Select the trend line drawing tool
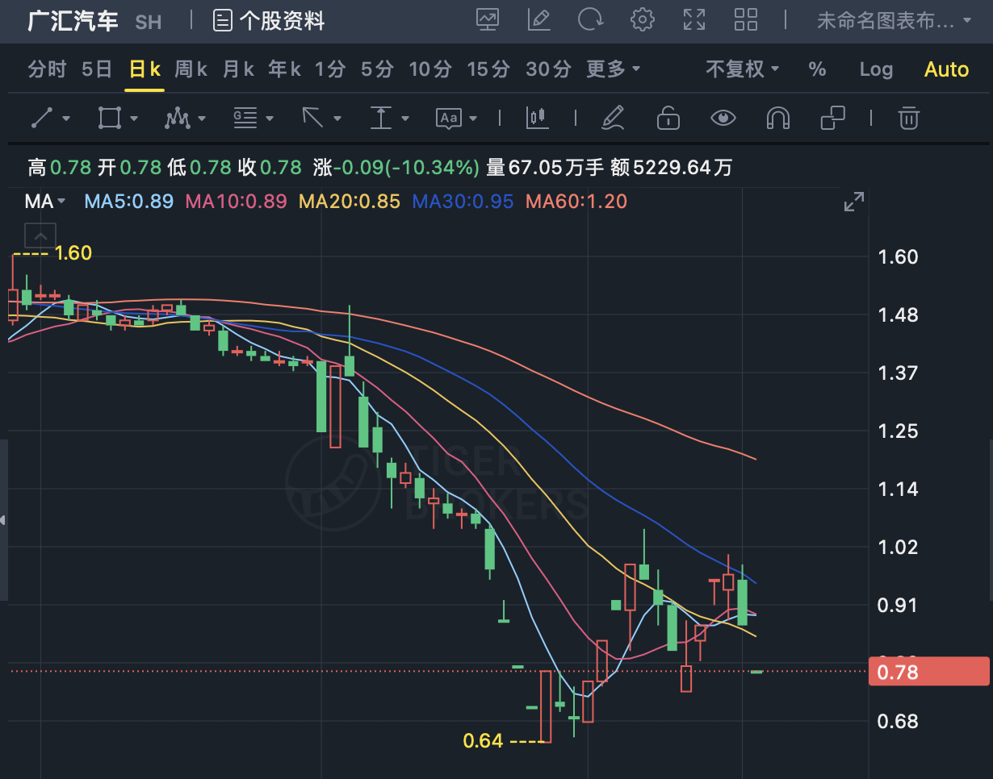Viewport: 993px width, 779px height. coord(41,119)
